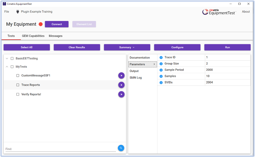Collapse the MyTests tree group
Image resolution: width=255 pixels, height=157 pixels.
click(x=7, y=67)
